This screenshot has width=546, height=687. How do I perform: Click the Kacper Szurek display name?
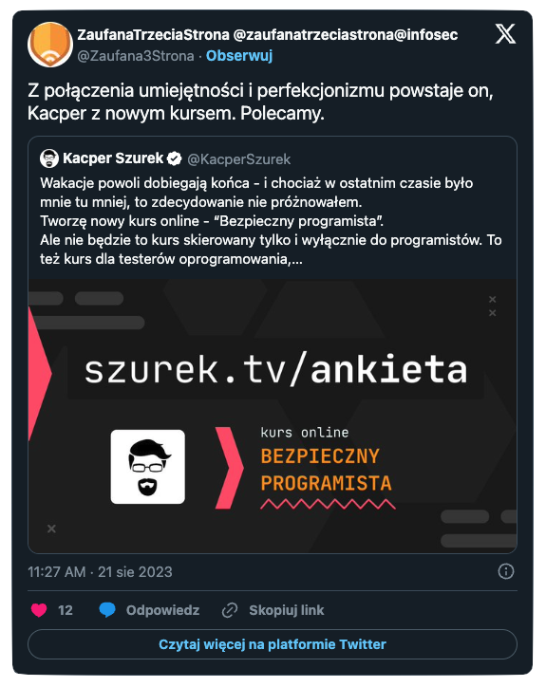pyautogui.click(x=113, y=158)
